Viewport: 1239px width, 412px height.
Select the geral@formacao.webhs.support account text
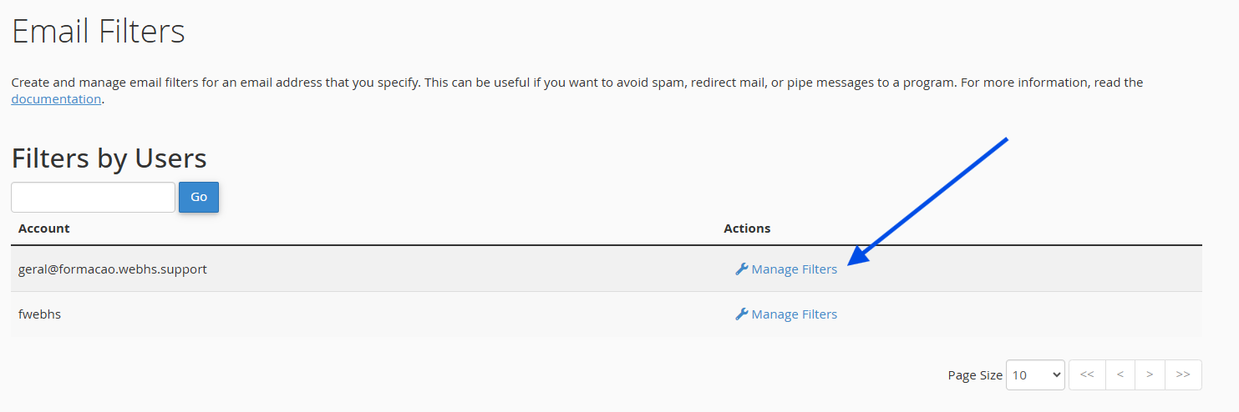click(x=112, y=269)
